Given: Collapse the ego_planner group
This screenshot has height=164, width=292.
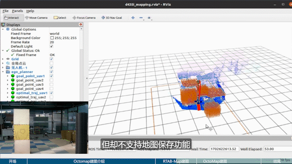Looking at the screenshot, I should click(3, 72).
